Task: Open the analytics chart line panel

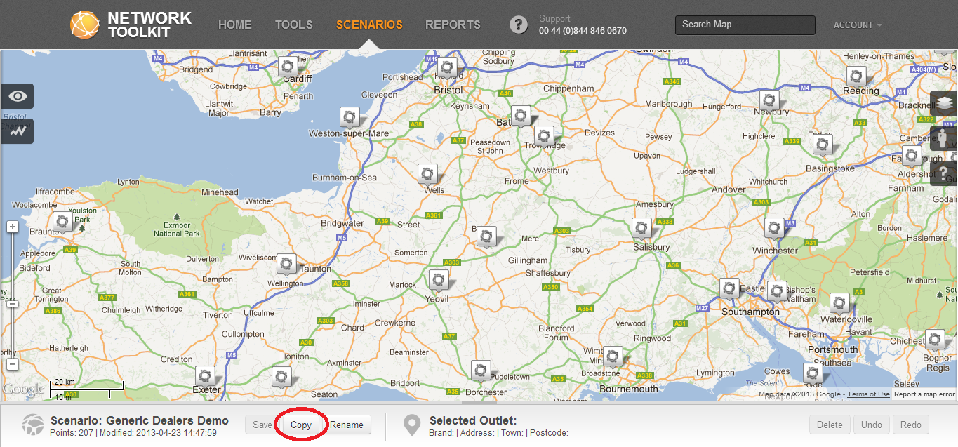Action: [x=18, y=131]
